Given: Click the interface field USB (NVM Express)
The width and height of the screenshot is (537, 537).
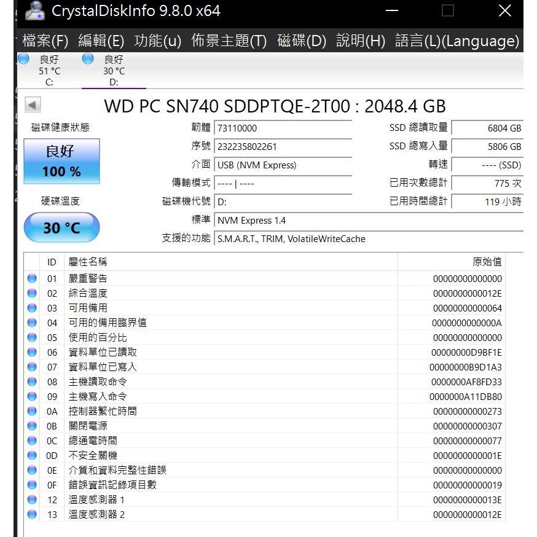Looking at the screenshot, I should pos(283,165).
